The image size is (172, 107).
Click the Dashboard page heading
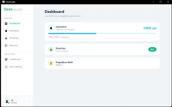pos(54,12)
